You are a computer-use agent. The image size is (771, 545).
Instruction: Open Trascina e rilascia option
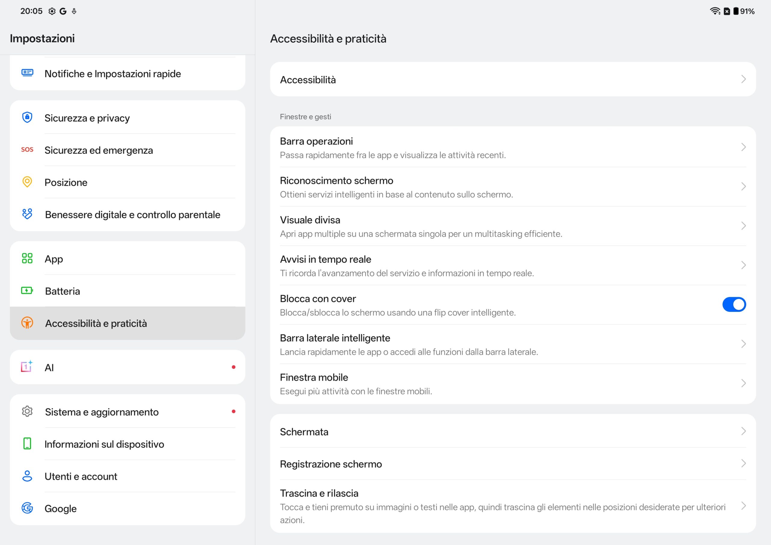pos(502,506)
